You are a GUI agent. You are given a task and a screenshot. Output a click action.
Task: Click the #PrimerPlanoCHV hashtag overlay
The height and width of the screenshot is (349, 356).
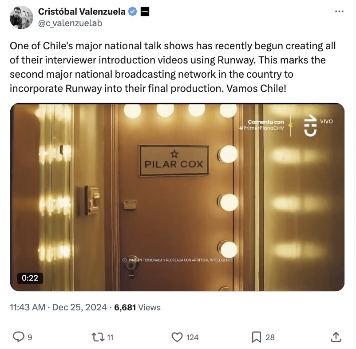point(261,128)
